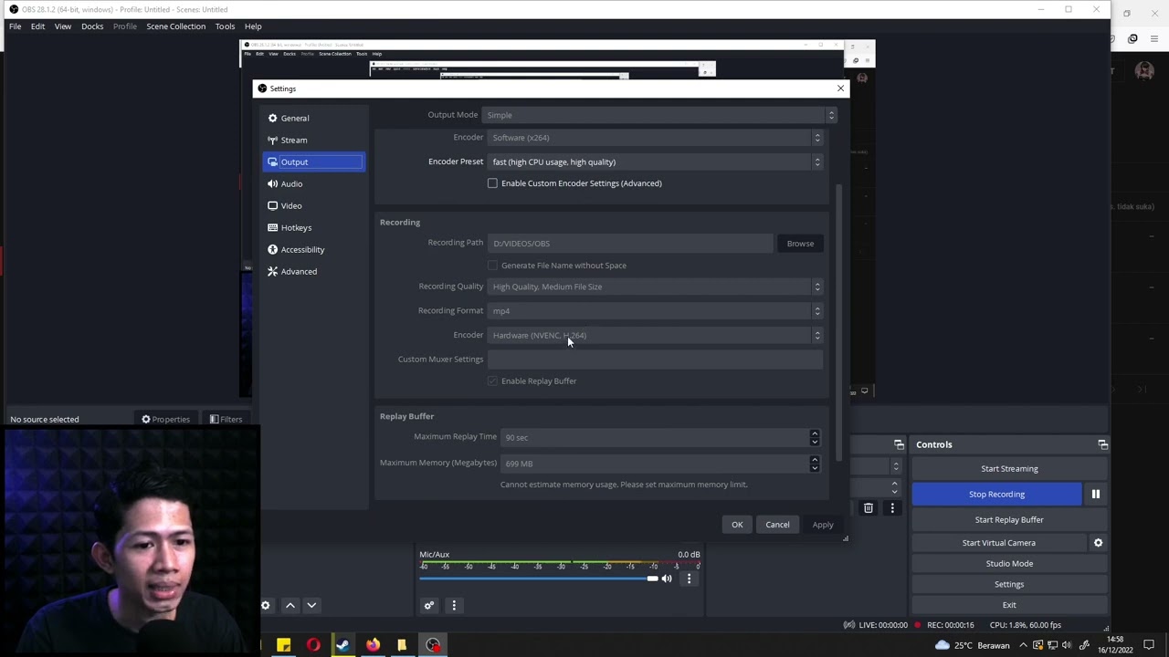Select Audio settings tab
This screenshot has width=1169, height=657.
[313, 183]
